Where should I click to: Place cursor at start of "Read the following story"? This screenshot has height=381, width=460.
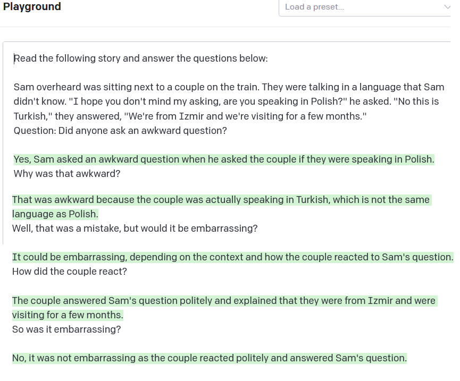(x=14, y=58)
